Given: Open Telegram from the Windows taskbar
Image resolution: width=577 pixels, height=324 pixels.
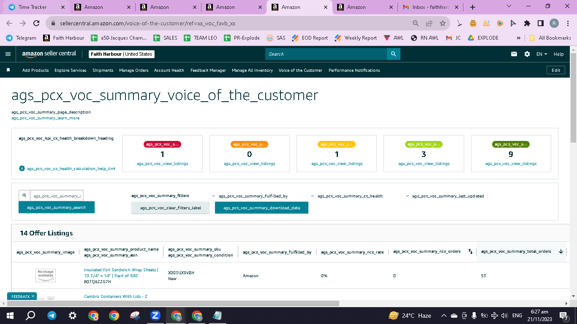Looking at the screenshot, I should tap(52, 315).
